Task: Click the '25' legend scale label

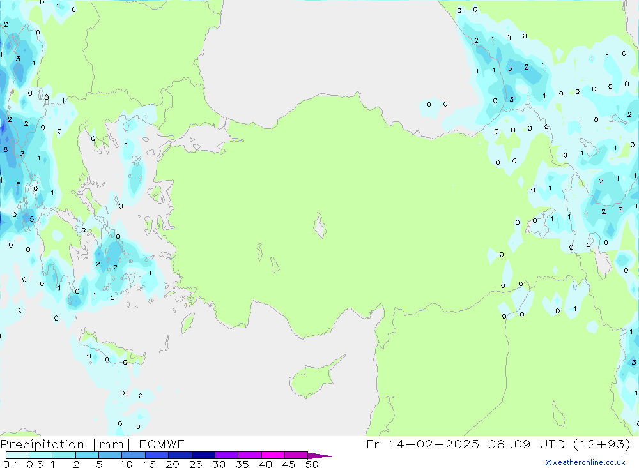Action: coord(196,464)
